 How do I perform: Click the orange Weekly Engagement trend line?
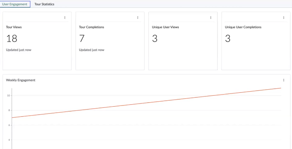pos(146,103)
